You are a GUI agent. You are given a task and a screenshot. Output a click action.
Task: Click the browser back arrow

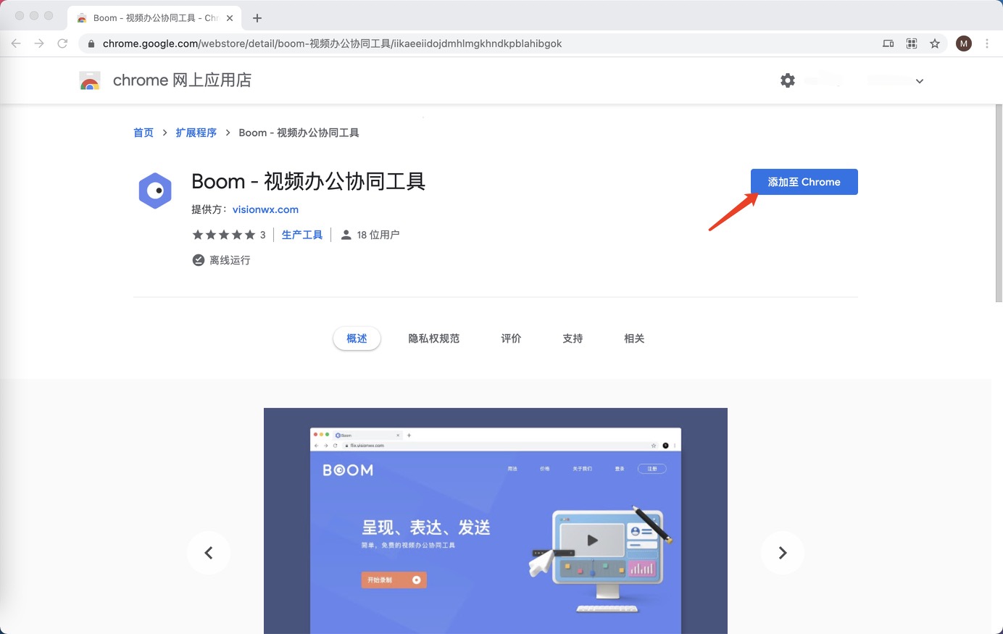pyautogui.click(x=16, y=43)
